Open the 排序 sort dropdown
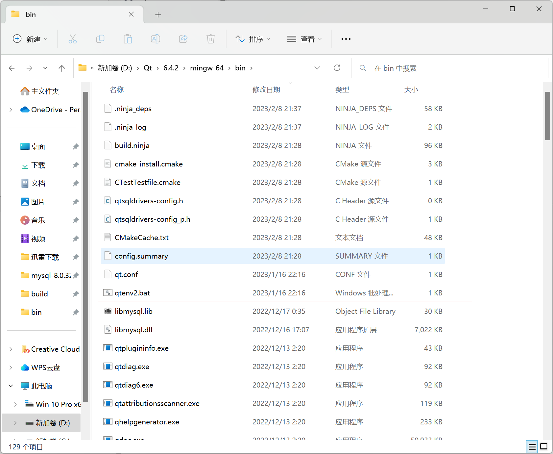This screenshot has height=454, width=553. coord(253,39)
